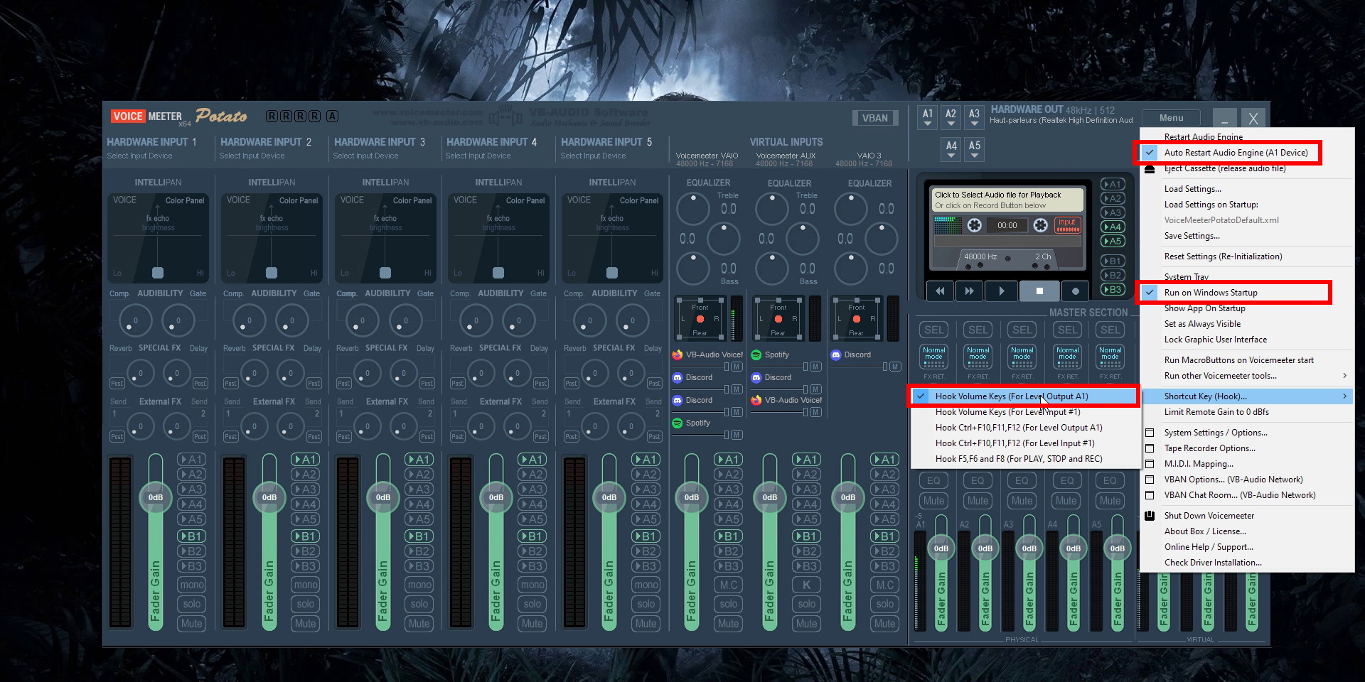The image size is (1365, 682).
Task: Open the A4 hardware output device dropdown
Action: 951,149
